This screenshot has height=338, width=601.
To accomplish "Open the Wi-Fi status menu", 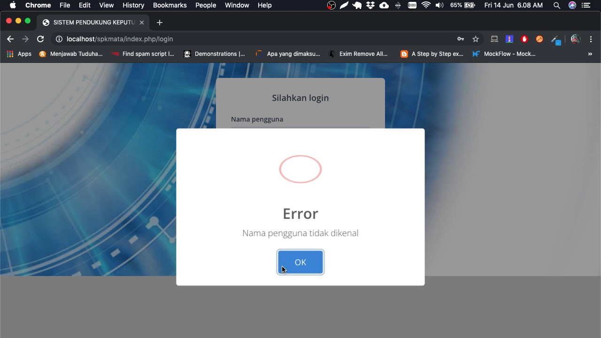I will pyautogui.click(x=426, y=5).
